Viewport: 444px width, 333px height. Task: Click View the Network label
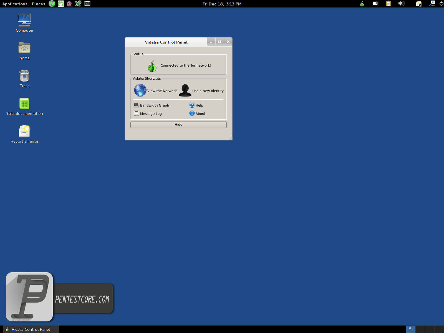coord(162,91)
